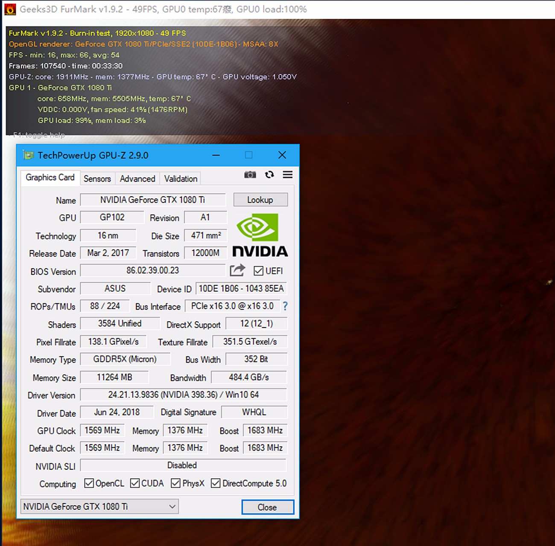Click the Memory Type value GDDR5X (Micron)

point(125,359)
